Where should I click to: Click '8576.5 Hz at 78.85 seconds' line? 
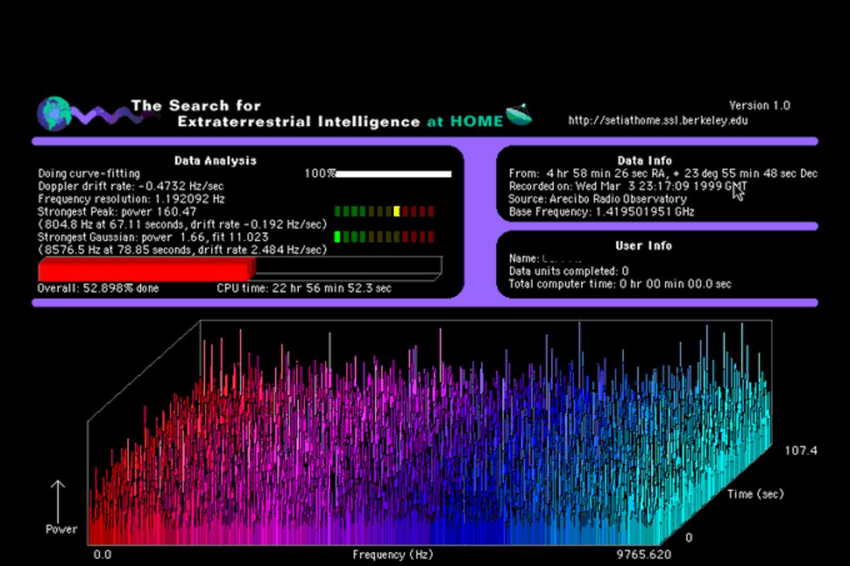tap(182, 250)
